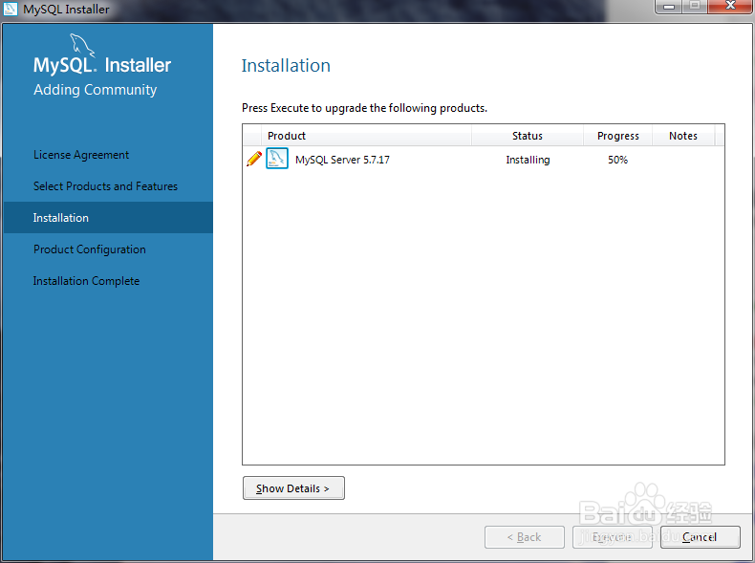
Task: Click the Status column header
Action: click(528, 136)
